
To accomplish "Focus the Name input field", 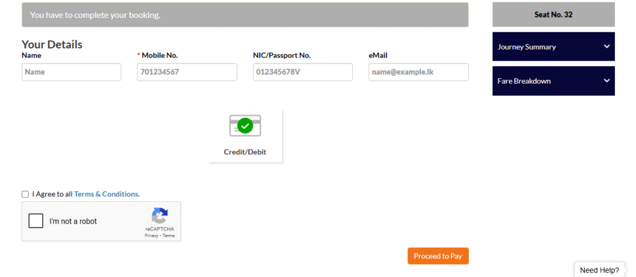I will pyautogui.click(x=71, y=72).
